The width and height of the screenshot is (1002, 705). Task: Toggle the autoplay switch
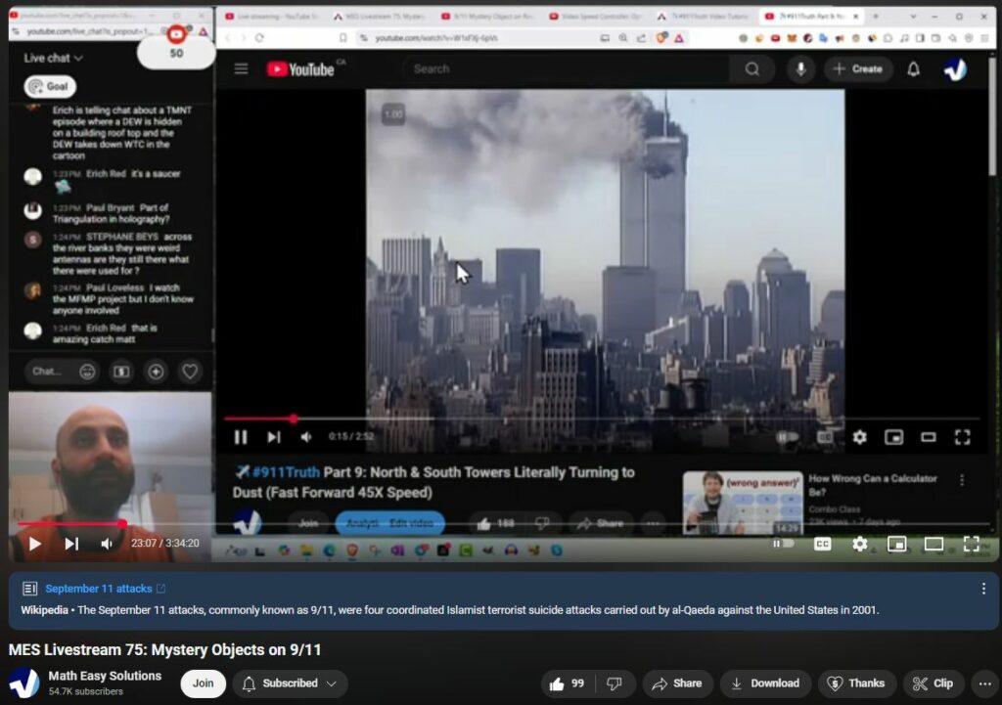783,544
